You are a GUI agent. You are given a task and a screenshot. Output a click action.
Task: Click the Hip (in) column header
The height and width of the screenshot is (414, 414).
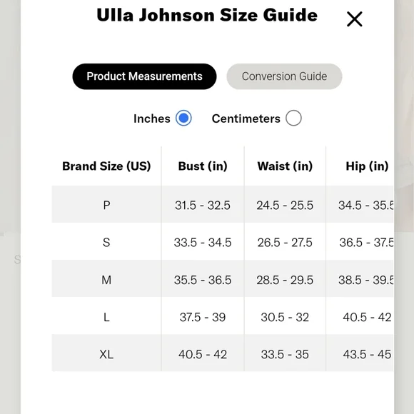367,166
